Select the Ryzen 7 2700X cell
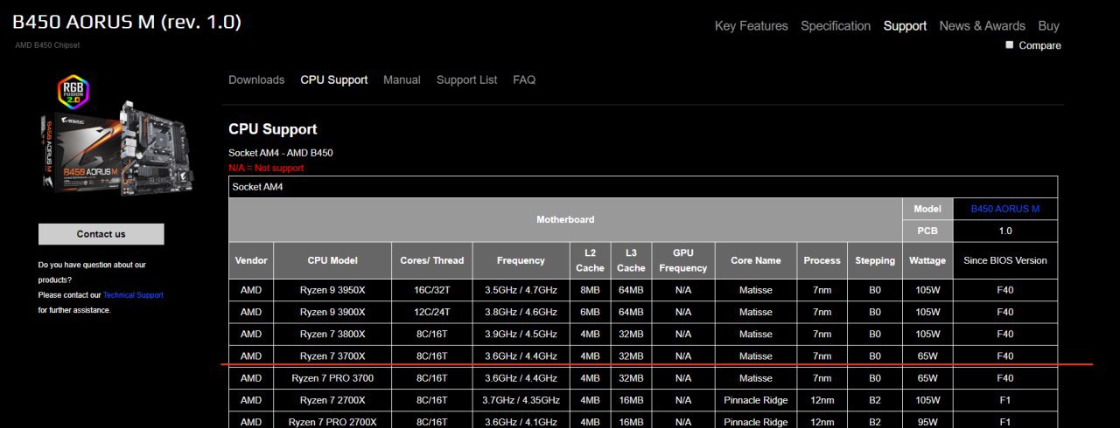 332,400
